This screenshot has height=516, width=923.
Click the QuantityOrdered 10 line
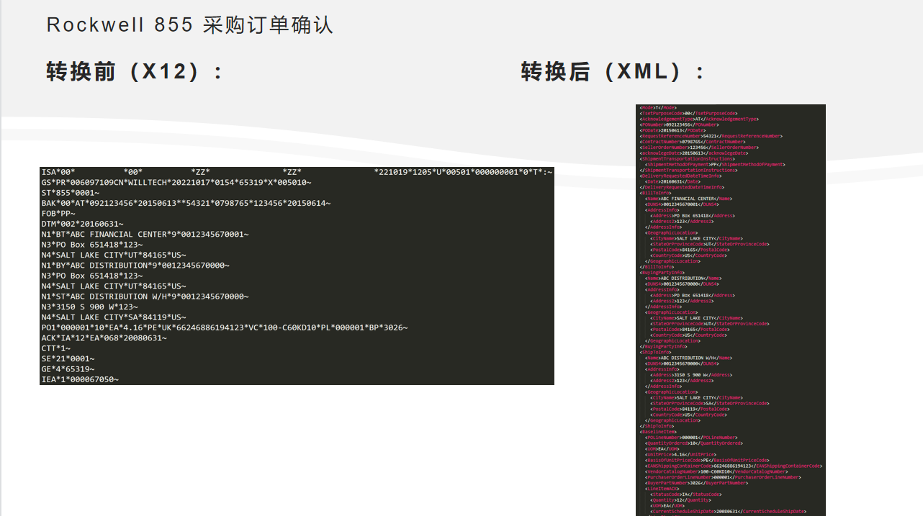point(693,443)
